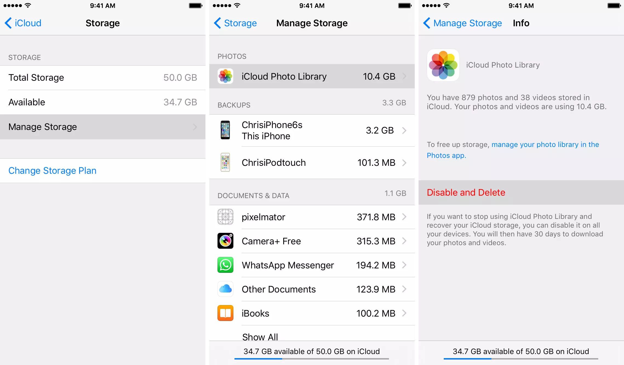
Task: Tap the Pixelmator app icon
Action: pyautogui.click(x=225, y=216)
